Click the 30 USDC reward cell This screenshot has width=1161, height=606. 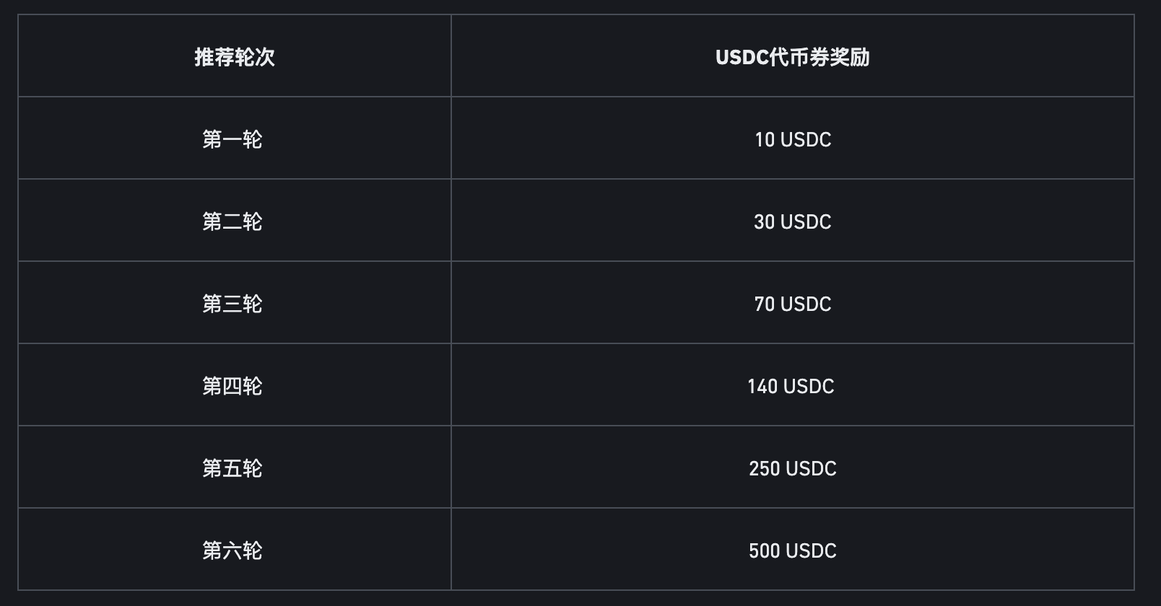coord(793,221)
